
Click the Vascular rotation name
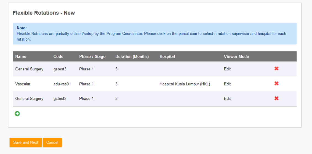tap(23, 84)
